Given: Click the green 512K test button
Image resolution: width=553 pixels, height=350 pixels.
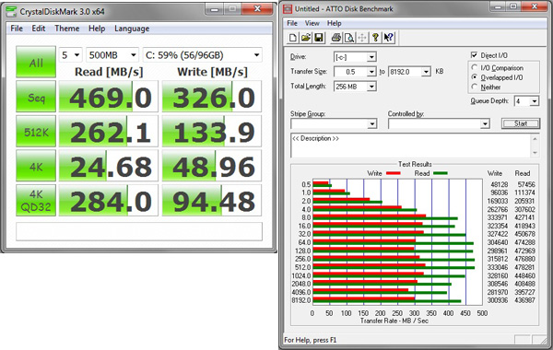Looking at the screenshot, I should pos(36,131).
